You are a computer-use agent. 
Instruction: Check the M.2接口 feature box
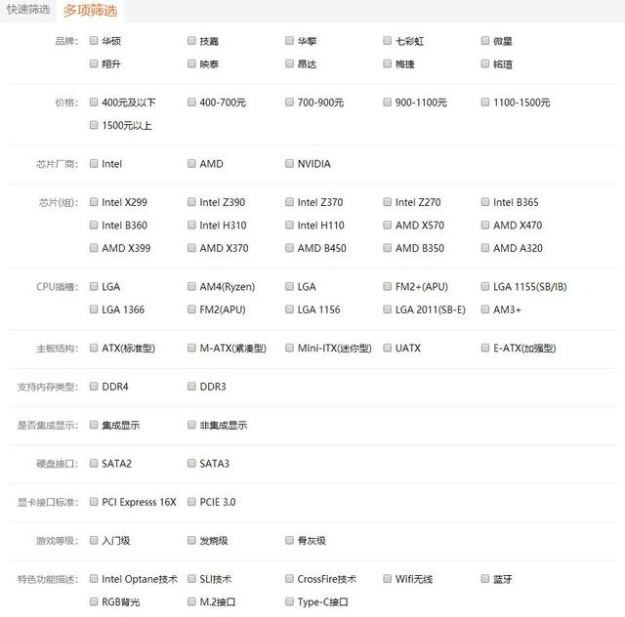click(191, 601)
